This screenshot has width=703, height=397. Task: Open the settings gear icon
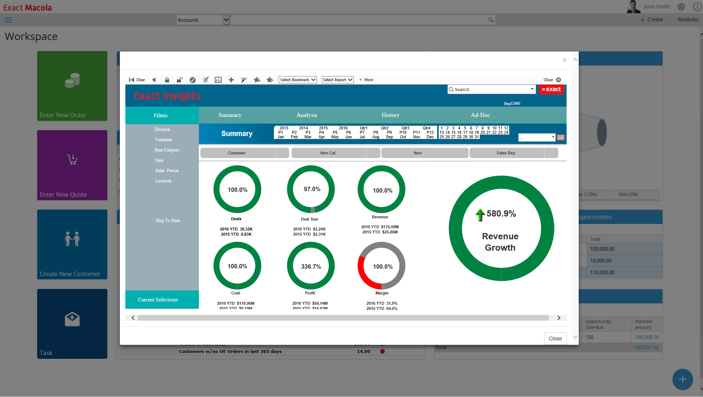pyautogui.click(x=681, y=7)
